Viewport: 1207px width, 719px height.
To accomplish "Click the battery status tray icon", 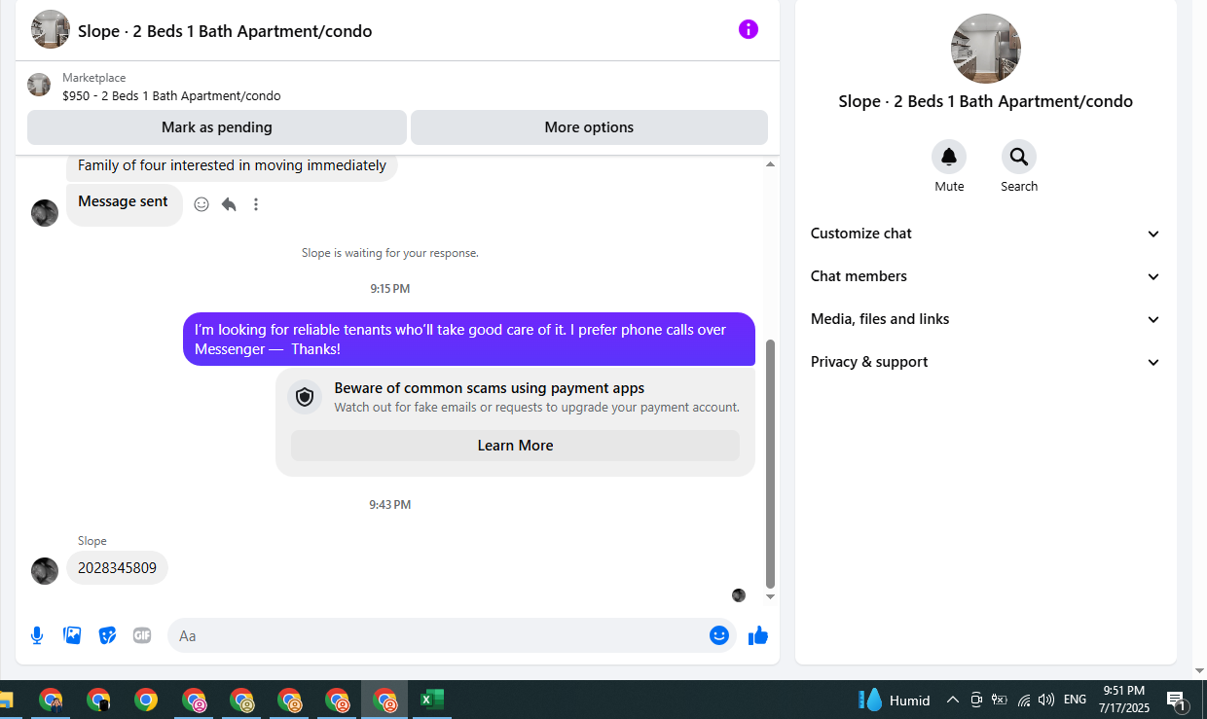I will [1000, 700].
